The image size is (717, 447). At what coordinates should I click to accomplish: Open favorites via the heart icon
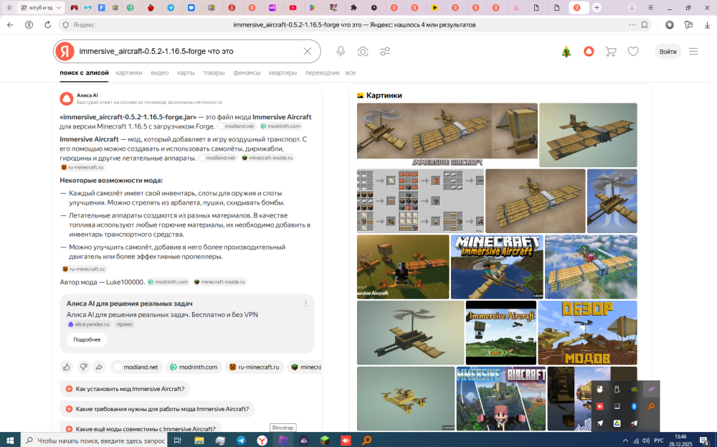point(633,51)
